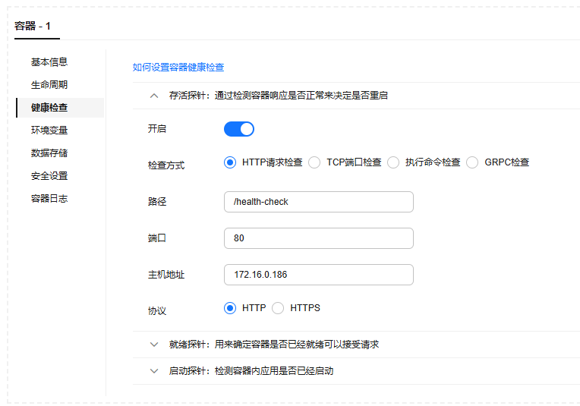Choose HTTP protocol radio button
The image size is (580, 406).
pos(230,308)
